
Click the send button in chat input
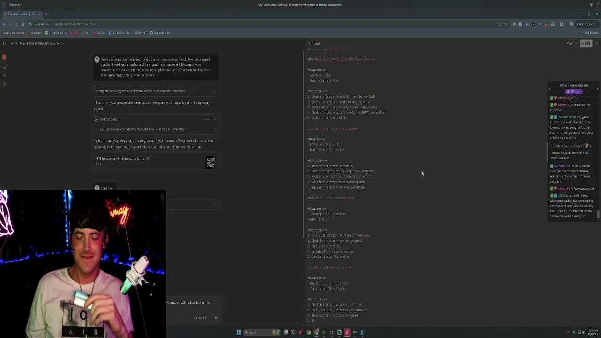coord(216,318)
